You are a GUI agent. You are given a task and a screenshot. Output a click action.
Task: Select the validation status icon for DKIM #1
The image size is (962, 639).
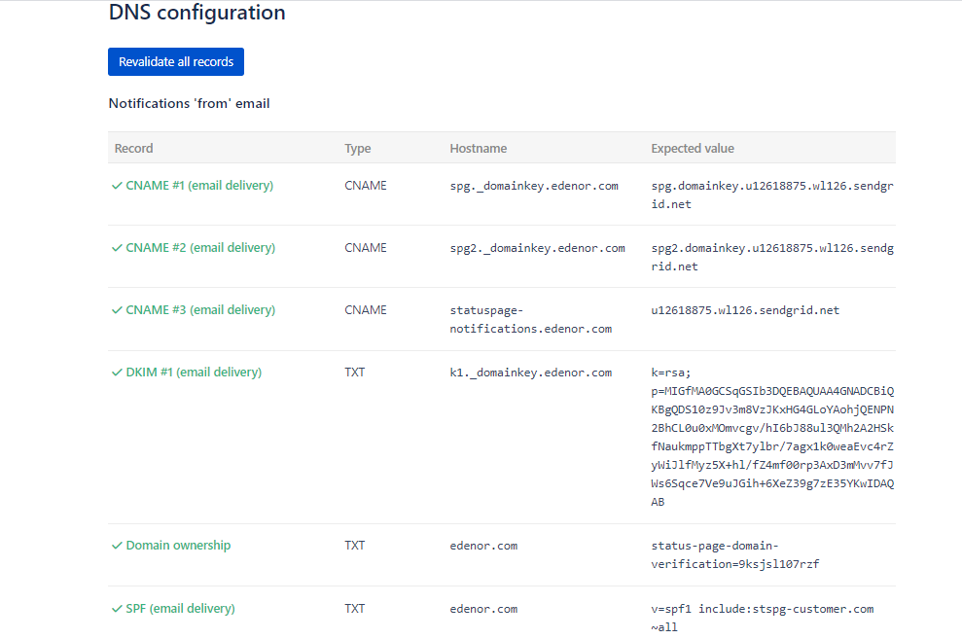tap(117, 372)
